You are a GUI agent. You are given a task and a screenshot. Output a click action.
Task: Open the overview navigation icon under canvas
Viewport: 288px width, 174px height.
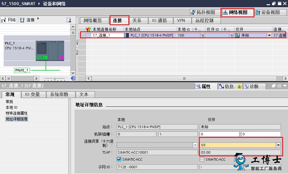coord(73,78)
